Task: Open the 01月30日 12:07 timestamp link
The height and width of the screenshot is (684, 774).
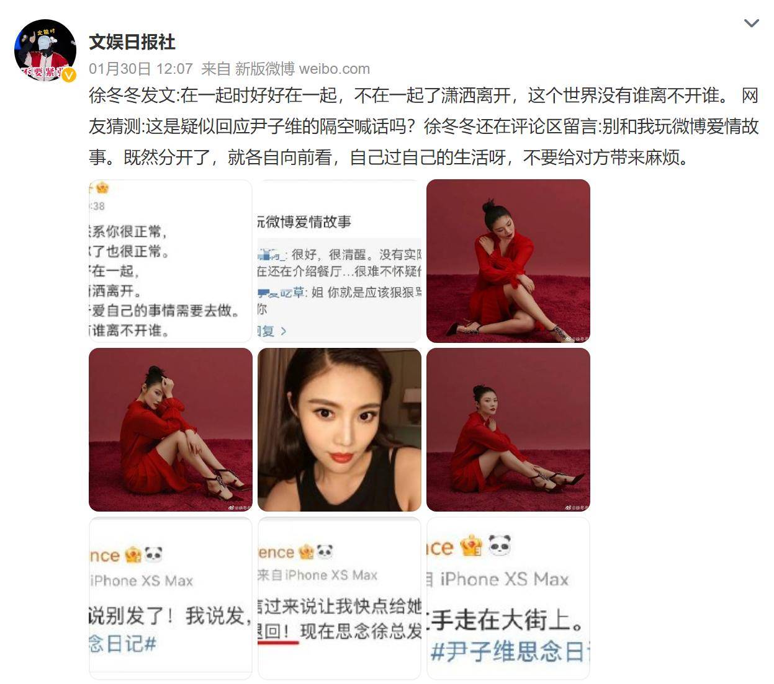Action: pyautogui.click(x=141, y=69)
